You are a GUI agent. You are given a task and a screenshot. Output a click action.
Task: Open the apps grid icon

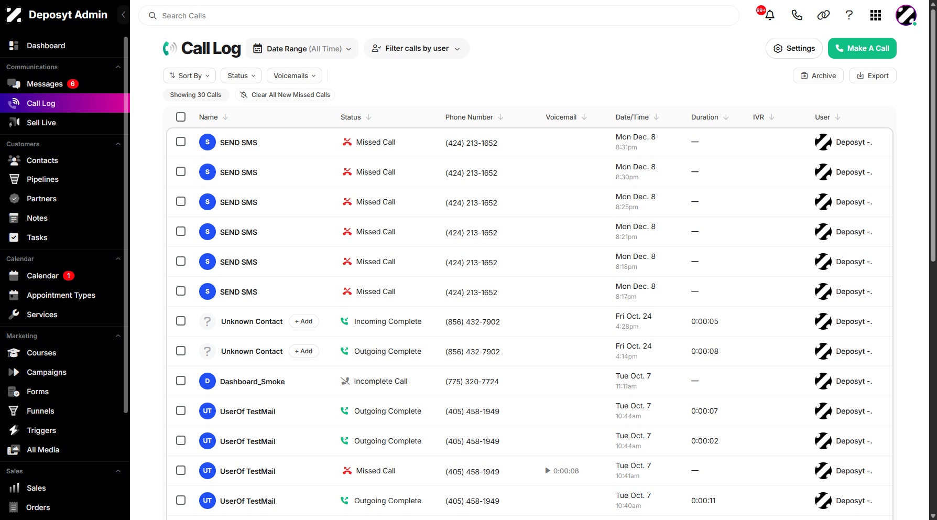876,15
